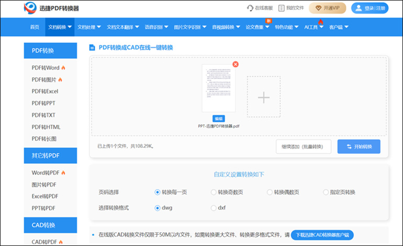The image size is (403, 246).
Task: Open 我的文件 link
Action: click(291, 8)
